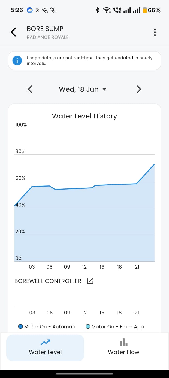
Task: Tap the chart line peak at far right
Action: tap(154, 164)
